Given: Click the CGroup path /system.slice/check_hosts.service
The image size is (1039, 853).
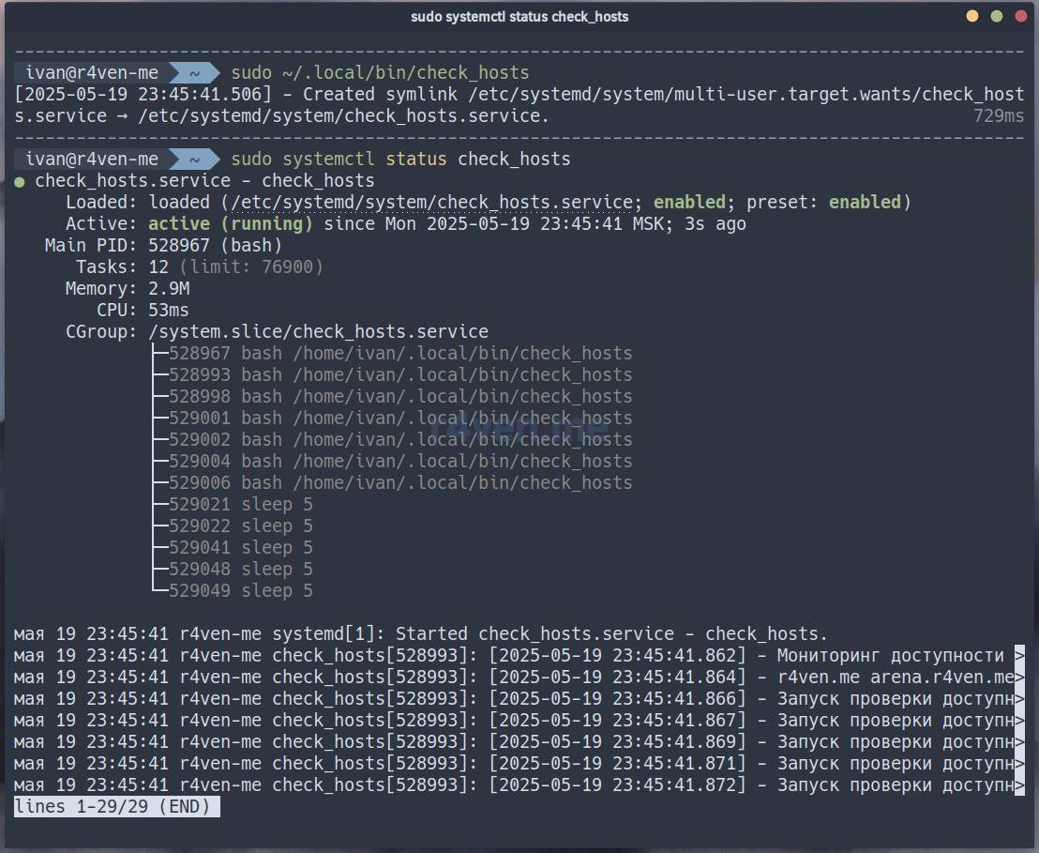Looking at the screenshot, I should pyautogui.click(x=318, y=332).
